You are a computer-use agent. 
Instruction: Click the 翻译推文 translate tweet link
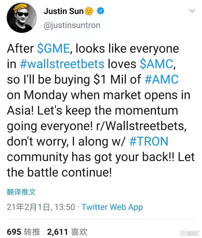click(x=21, y=192)
